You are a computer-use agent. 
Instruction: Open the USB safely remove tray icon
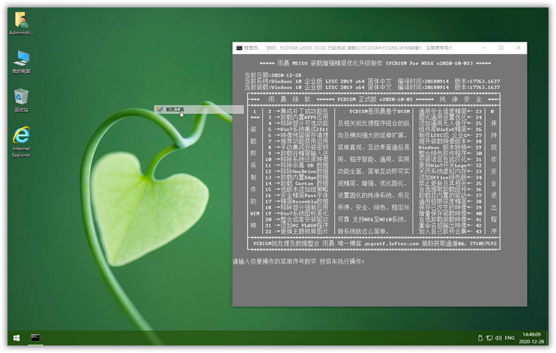click(x=480, y=338)
